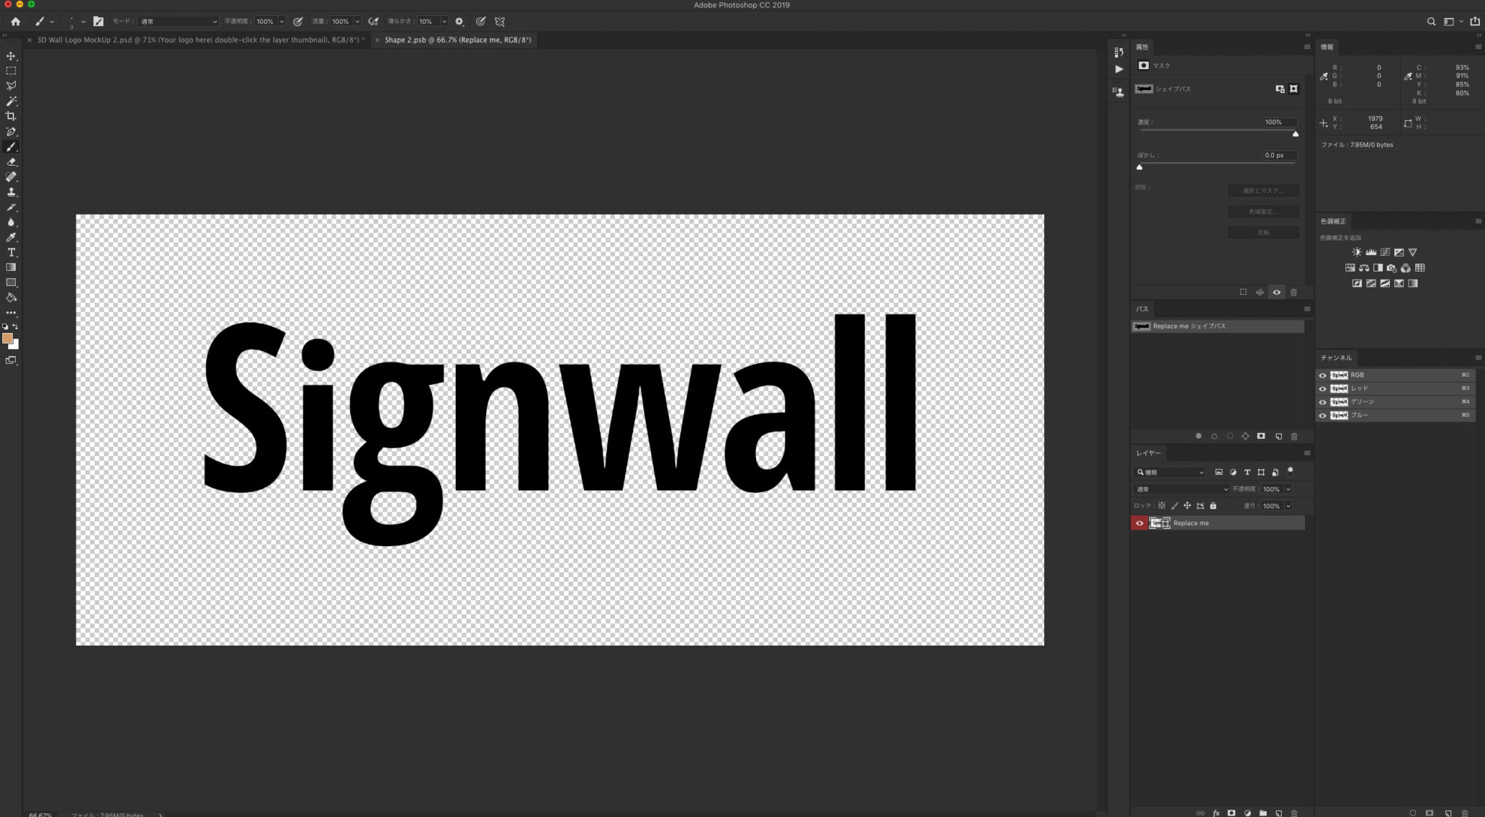
Task: Open Layers panel menu
Action: [x=1306, y=453]
